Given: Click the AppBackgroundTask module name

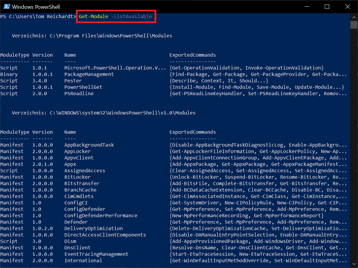Looking at the screenshot, I should coord(89,145).
